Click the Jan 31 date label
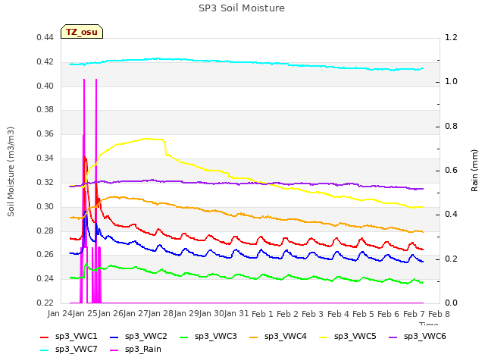485x364 pixels. (236, 314)
